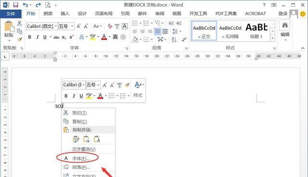Viewport: 308px width, 177px height.
Task: Expand the styles gallery more arrow
Action: pos(272,38)
